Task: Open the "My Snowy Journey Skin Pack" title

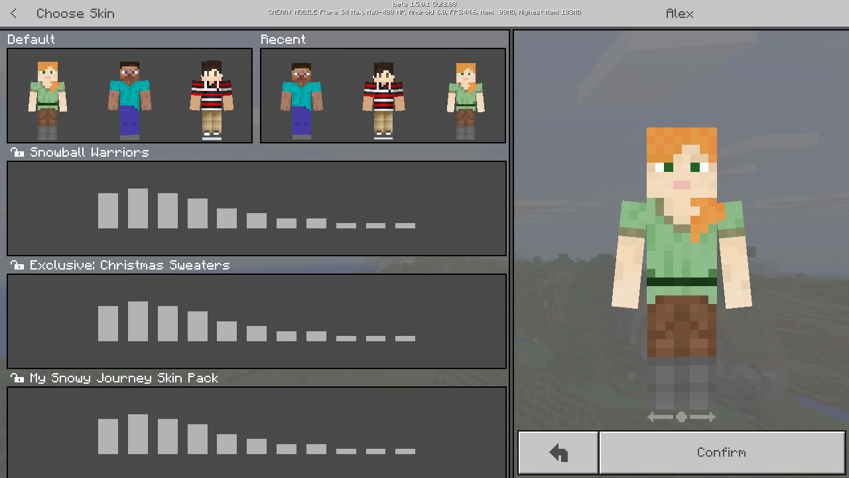Action: click(124, 378)
